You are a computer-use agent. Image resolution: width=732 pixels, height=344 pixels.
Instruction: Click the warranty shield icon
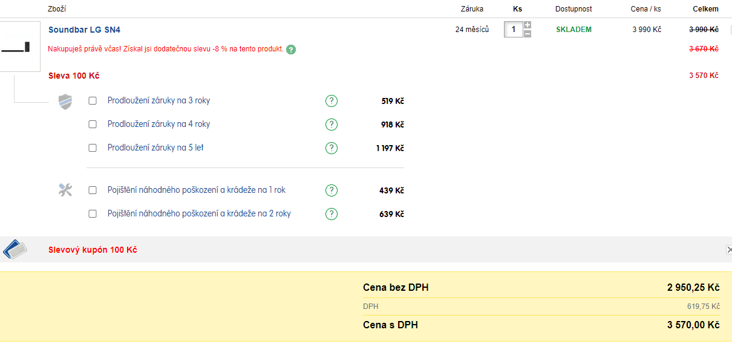[65, 102]
